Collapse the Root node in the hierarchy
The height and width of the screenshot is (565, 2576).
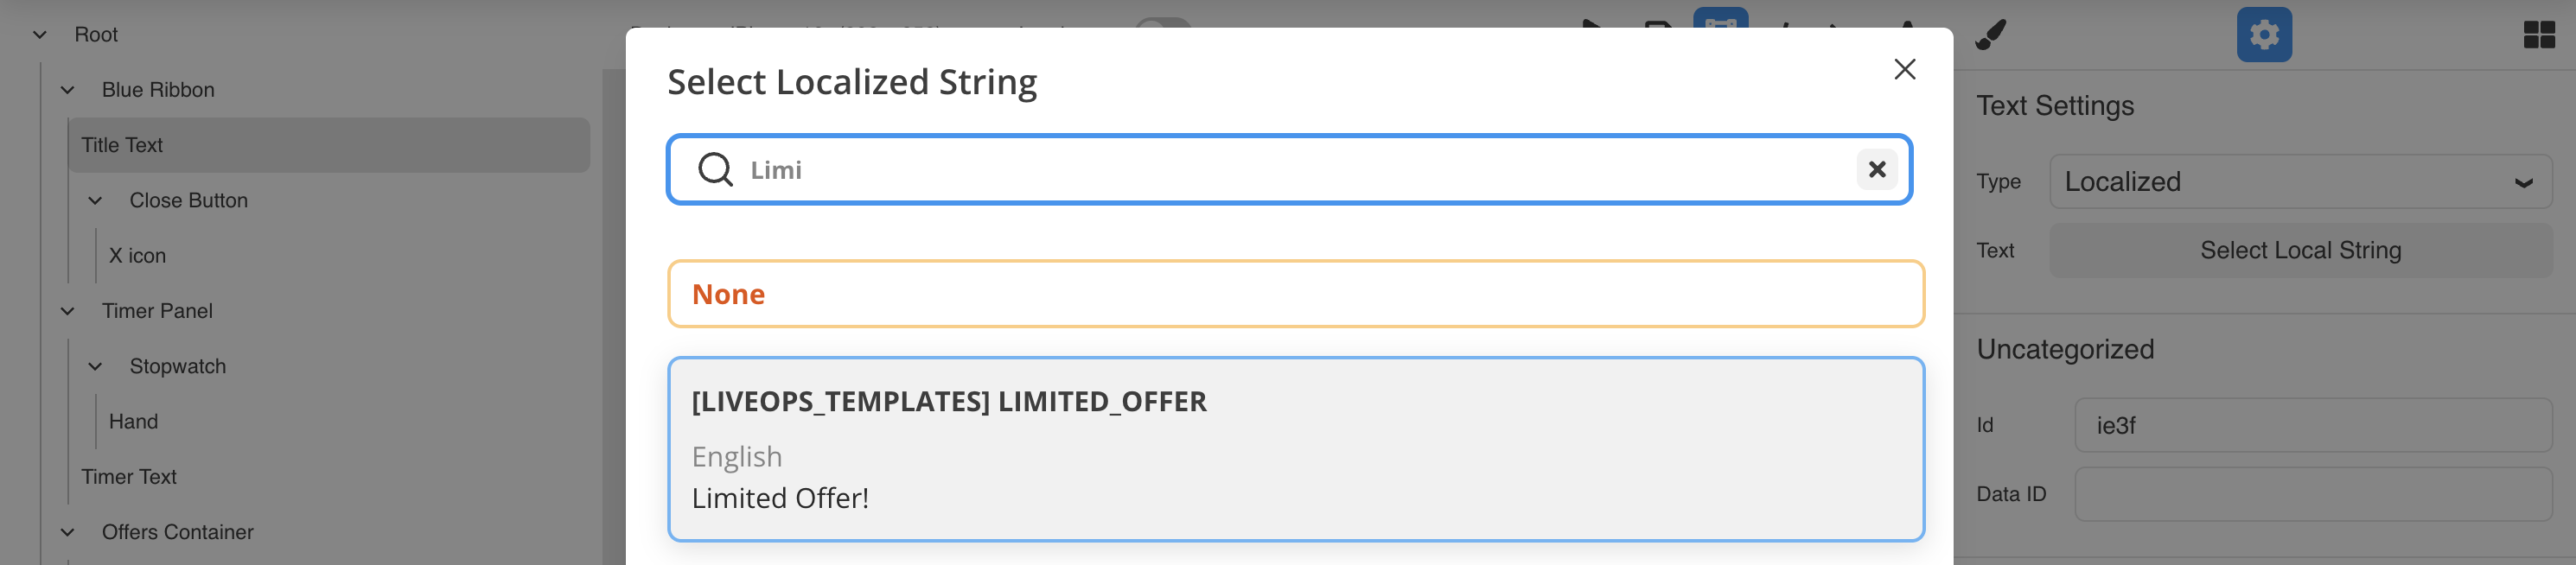(x=39, y=33)
